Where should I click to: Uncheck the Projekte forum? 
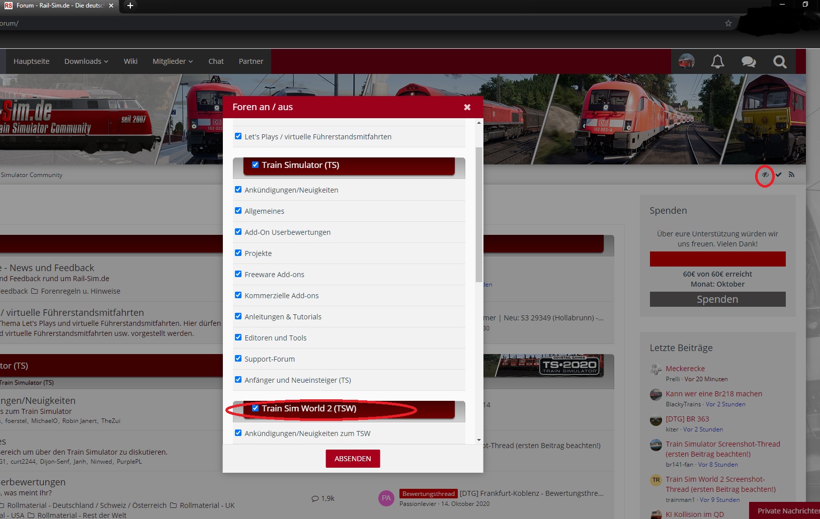tap(238, 253)
